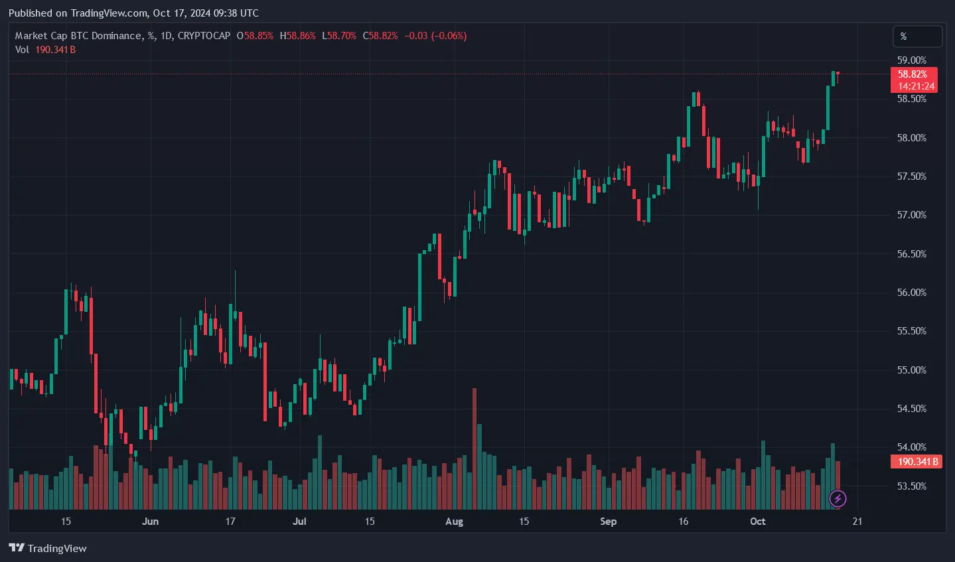Screen dimensions: 955x562
Task: Click the 55.50% price axis label
Action: click(912, 331)
